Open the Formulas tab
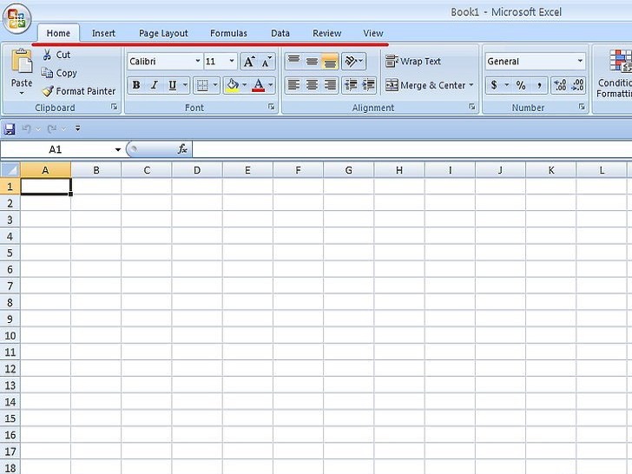 click(228, 33)
